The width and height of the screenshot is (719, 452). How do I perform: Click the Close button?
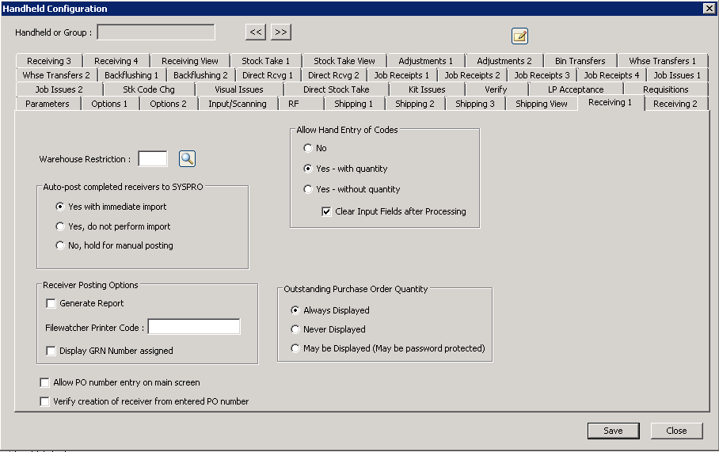(x=676, y=431)
